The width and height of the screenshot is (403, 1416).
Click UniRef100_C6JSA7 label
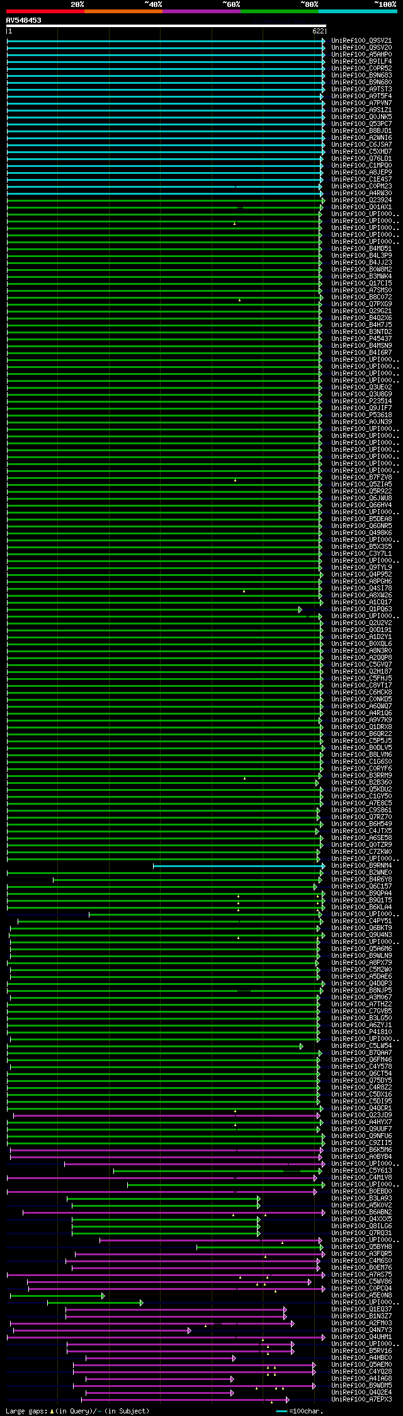coord(361,145)
